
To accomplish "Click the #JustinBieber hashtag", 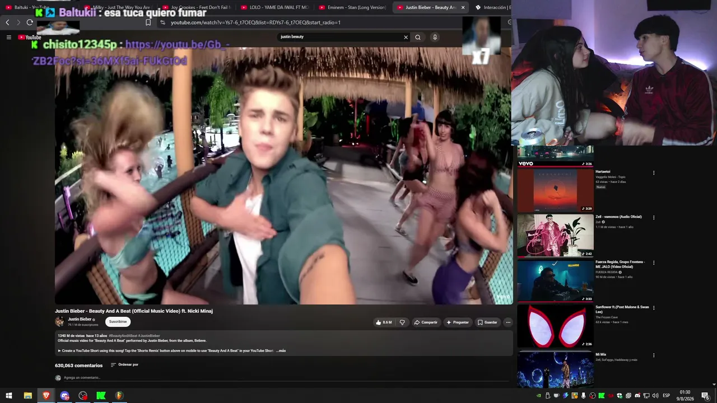I will coord(149,336).
